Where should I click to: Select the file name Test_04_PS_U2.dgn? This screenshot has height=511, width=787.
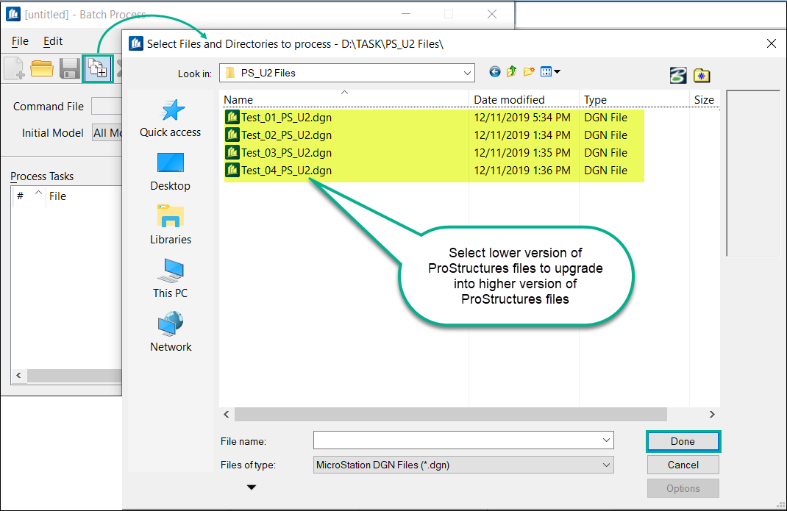point(287,170)
